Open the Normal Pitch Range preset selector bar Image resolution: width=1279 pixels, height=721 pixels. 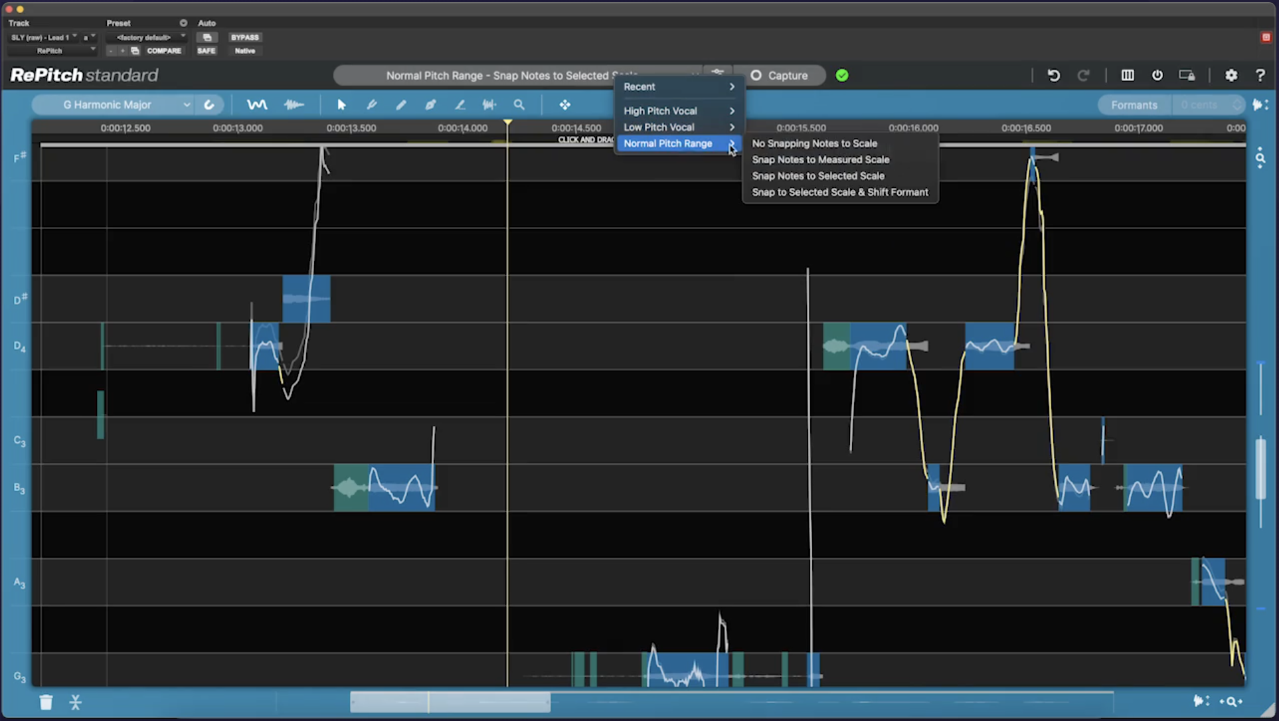click(518, 76)
